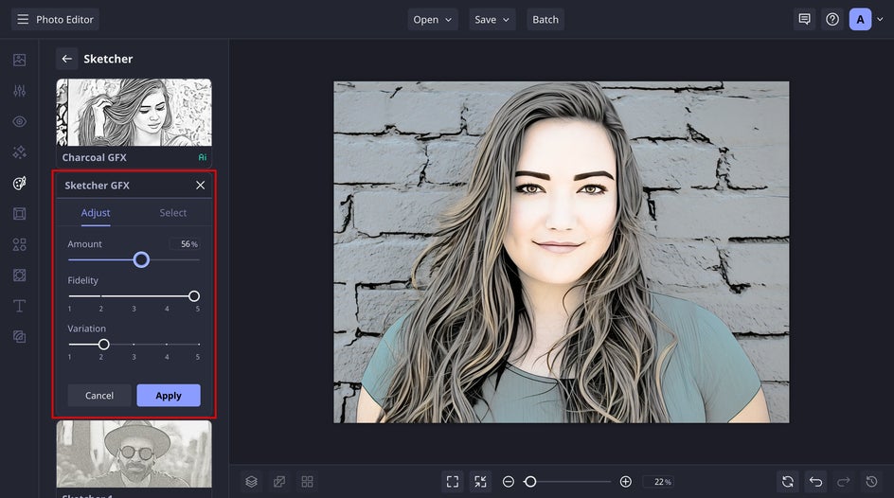
Task: Click the zoom level slider handle
Action: [530, 482]
